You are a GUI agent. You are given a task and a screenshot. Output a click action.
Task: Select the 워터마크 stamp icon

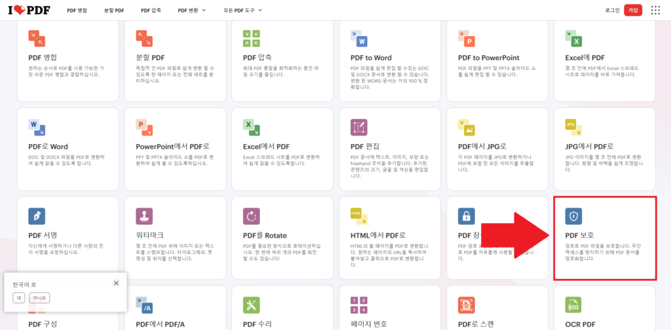click(144, 216)
